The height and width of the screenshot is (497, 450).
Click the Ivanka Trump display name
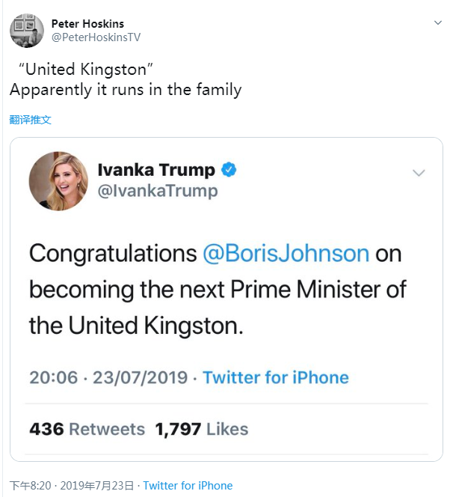click(x=156, y=170)
